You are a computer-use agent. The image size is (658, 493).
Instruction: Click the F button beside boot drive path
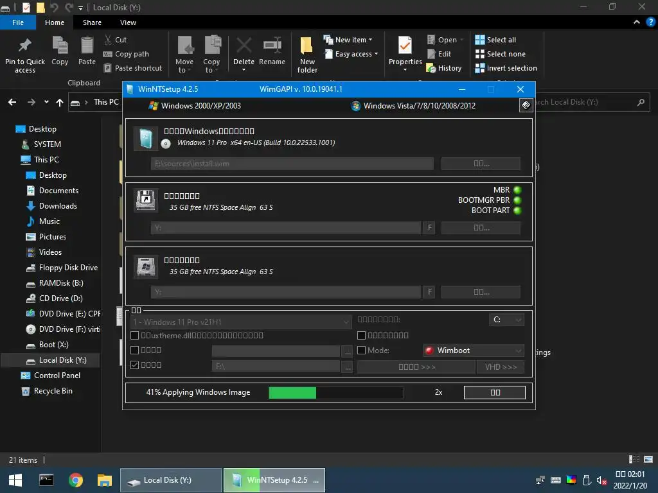tap(429, 228)
